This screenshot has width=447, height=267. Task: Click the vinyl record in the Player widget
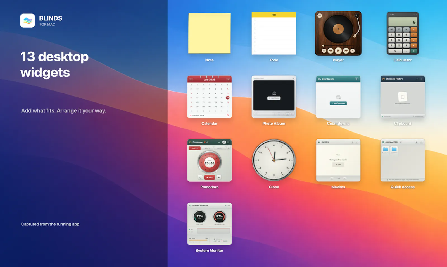(338, 29)
